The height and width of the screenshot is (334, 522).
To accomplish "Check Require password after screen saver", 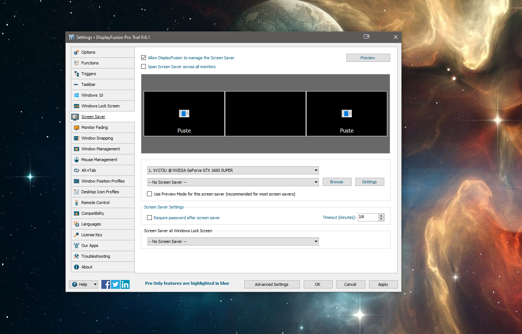I will tap(150, 218).
